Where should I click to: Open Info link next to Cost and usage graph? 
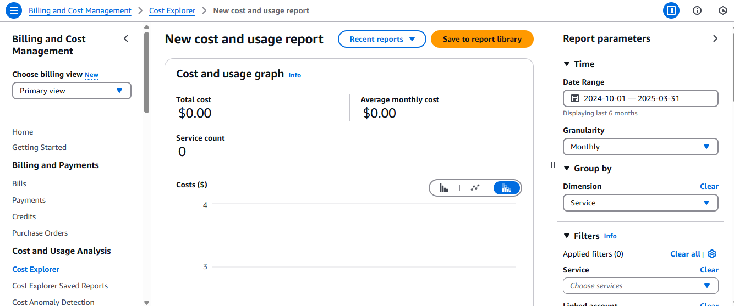[x=295, y=75]
